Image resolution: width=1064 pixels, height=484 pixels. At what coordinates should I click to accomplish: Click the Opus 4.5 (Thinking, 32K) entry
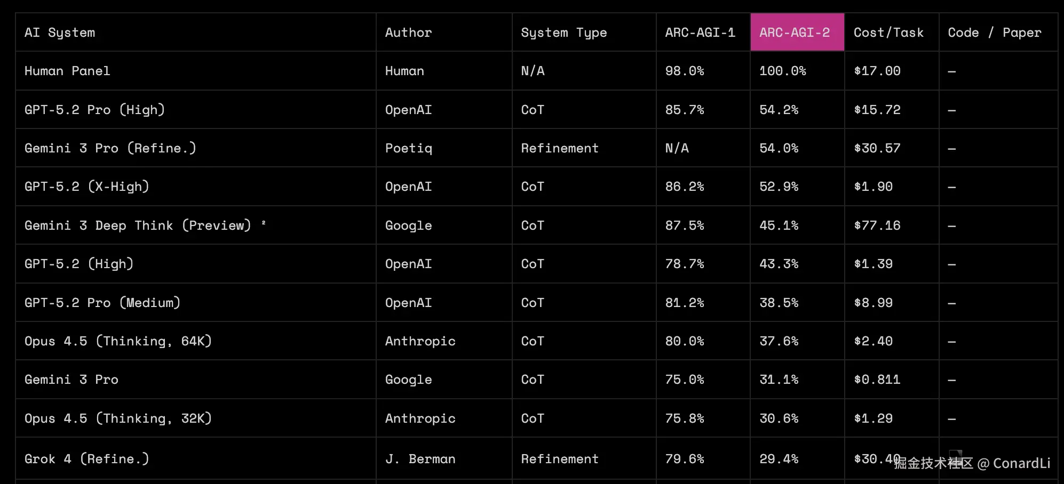118,418
